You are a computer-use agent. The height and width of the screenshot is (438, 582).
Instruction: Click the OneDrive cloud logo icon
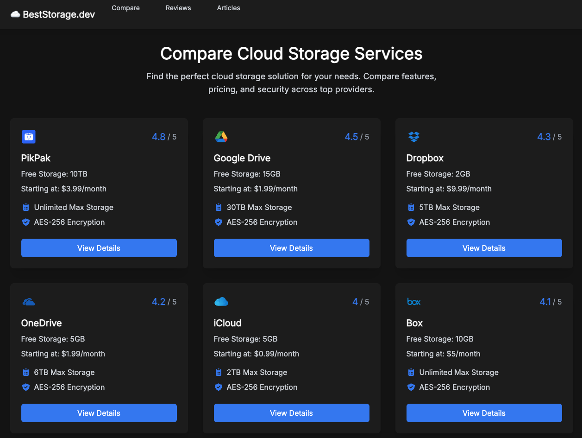click(x=29, y=302)
